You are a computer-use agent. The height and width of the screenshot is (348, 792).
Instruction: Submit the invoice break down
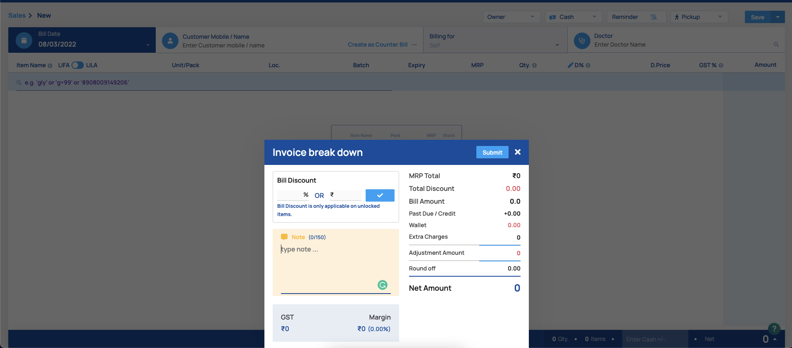point(492,152)
